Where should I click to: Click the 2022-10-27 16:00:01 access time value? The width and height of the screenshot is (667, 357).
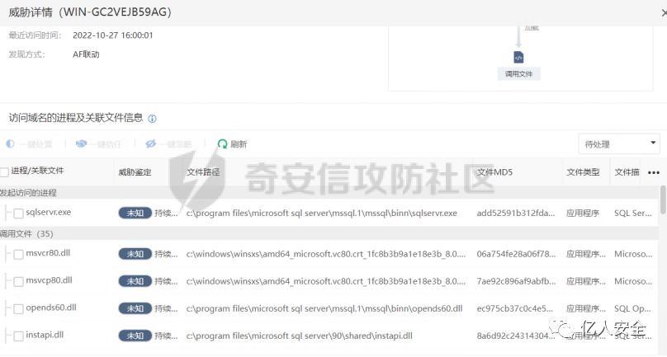click(113, 35)
